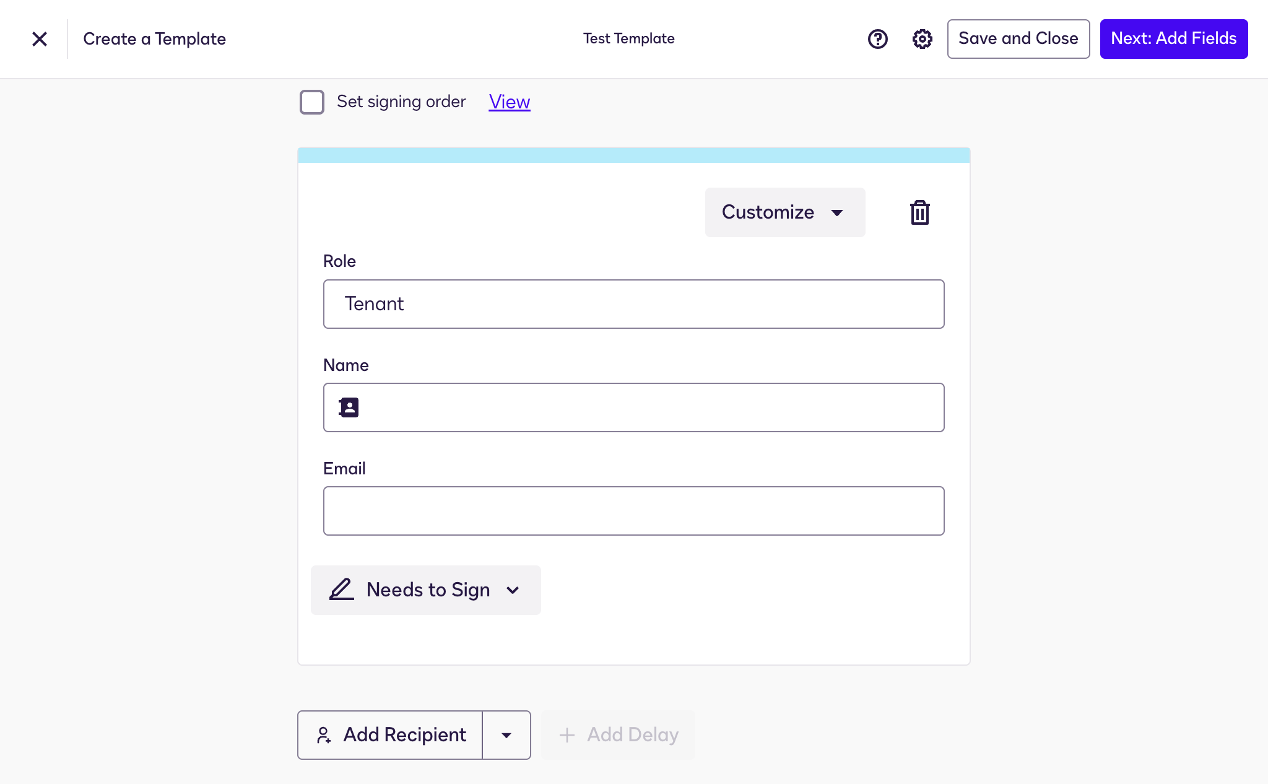Expand the Customize dropdown
This screenshot has width=1268, height=784.
(784, 212)
